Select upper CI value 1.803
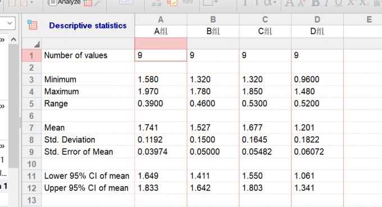 [265, 188]
